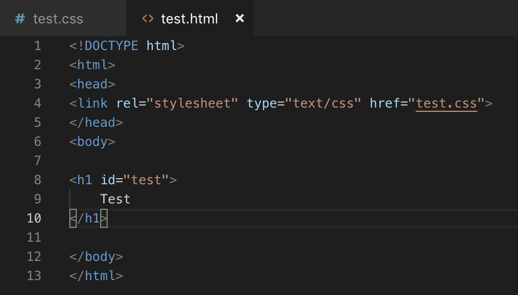Click the closing h1 tag on line 10
Image resolution: width=518 pixels, height=295 pixels.
click(x=92, y=218)
